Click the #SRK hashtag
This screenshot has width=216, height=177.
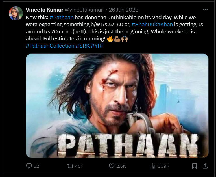(x=82, y=46)
